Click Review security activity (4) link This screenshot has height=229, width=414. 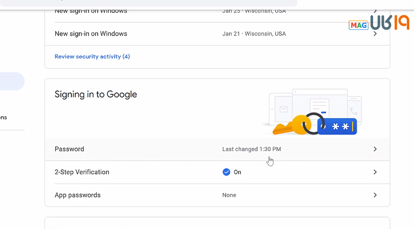point(92,56)
